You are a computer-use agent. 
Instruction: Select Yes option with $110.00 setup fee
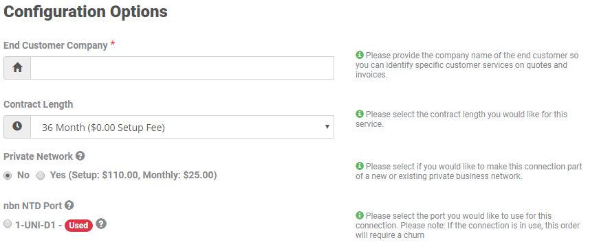click(41, 176)
